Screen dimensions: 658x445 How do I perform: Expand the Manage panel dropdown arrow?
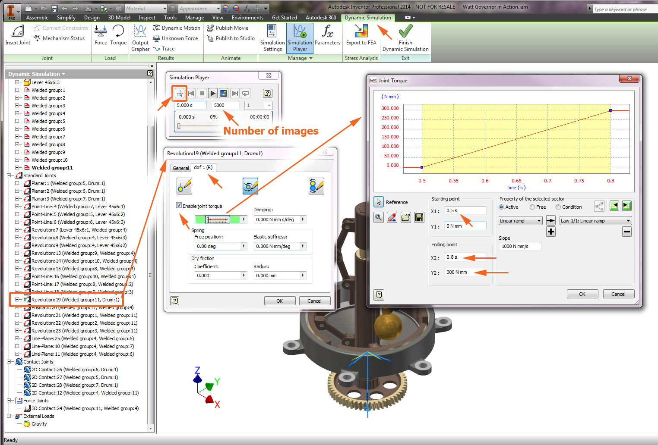click(x=310, y=58)
